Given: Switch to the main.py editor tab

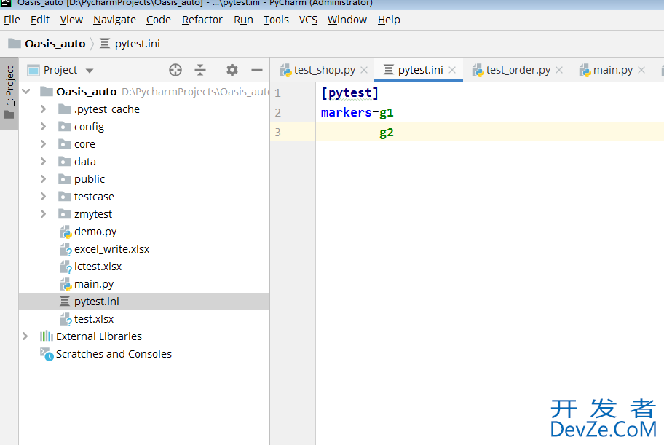Looking at the screenshot, I should point(613,70).
